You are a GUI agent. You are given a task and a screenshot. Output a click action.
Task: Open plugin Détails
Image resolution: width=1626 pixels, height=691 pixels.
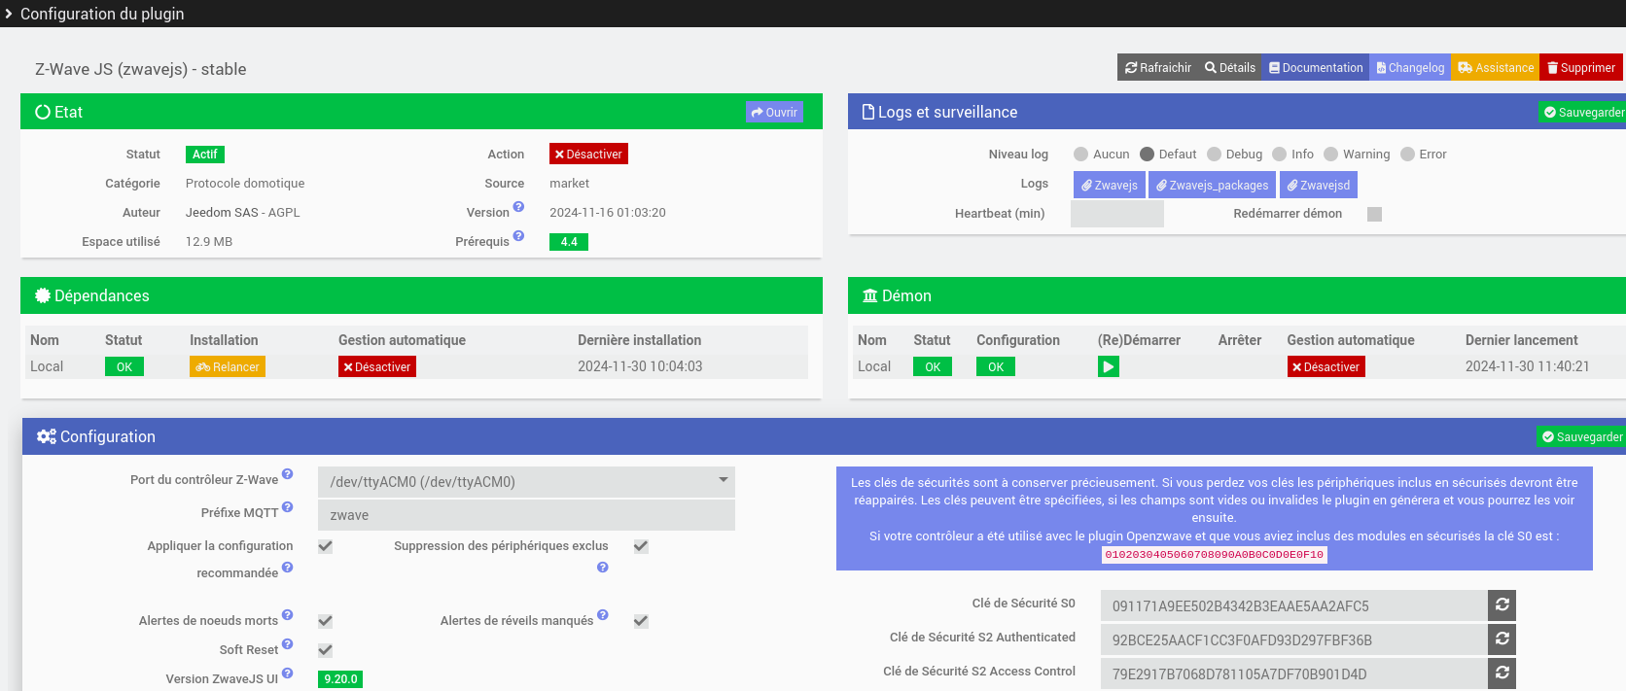(1230, 67)
